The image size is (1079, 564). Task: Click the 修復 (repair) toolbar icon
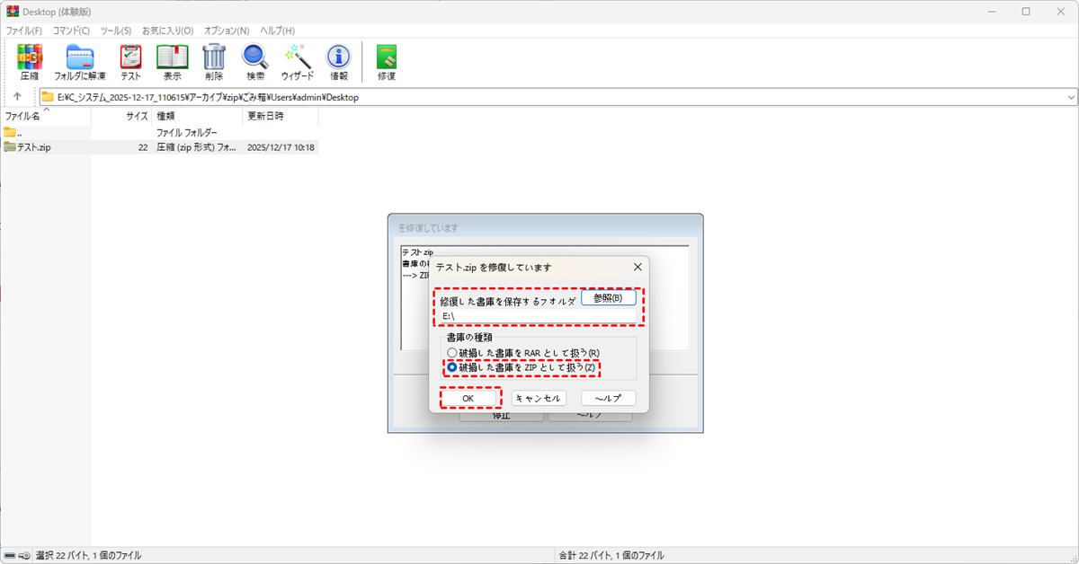tap(387, 61)
